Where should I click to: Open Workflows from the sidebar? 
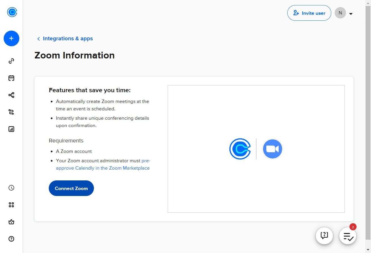tap(11, 95)
